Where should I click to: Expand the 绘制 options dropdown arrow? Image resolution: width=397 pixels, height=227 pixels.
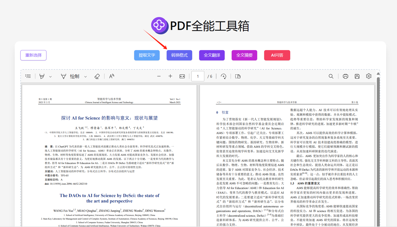tap(85, 76)
